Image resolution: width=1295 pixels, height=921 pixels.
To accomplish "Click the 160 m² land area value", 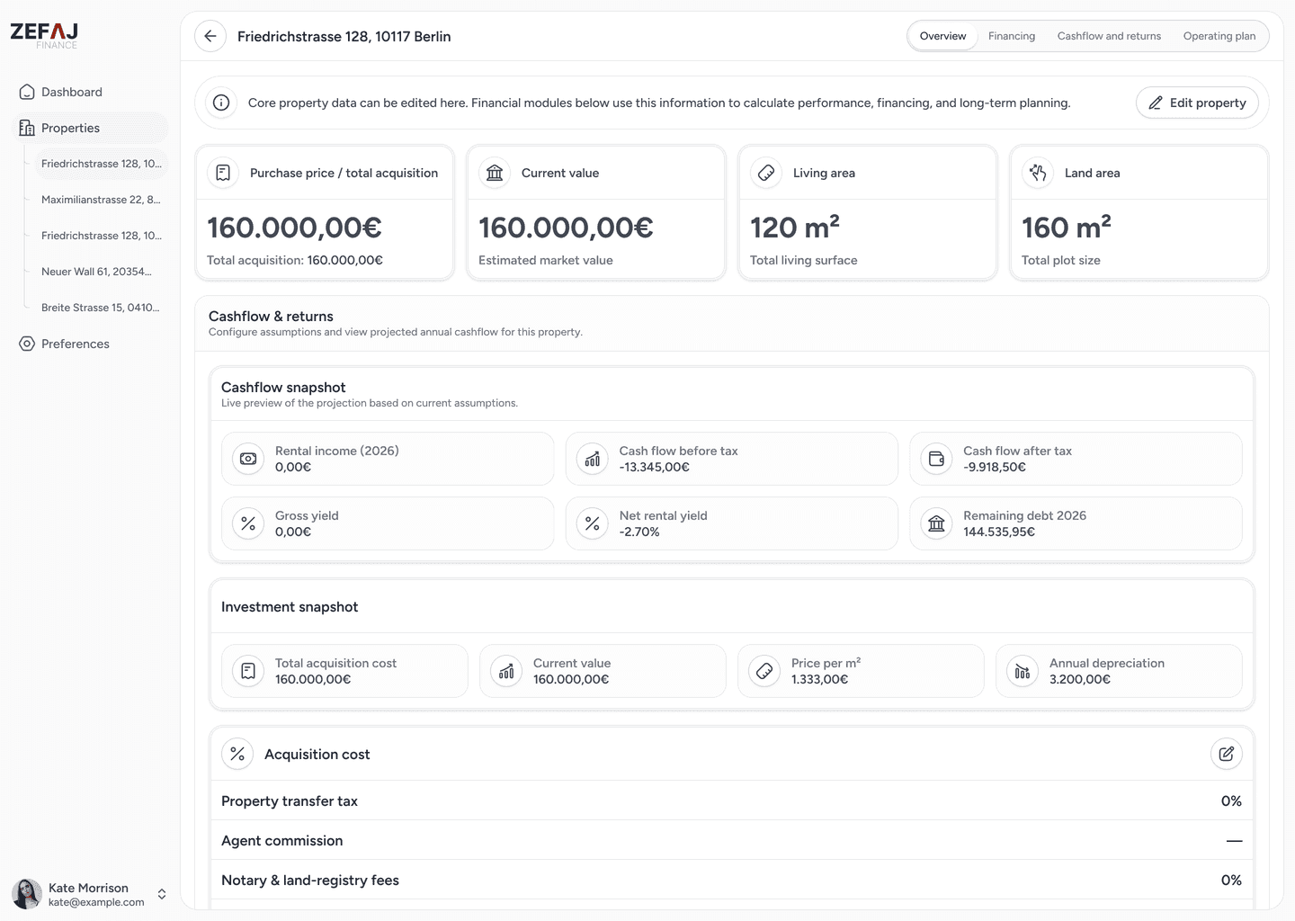I will click(x=1067, y=228).
